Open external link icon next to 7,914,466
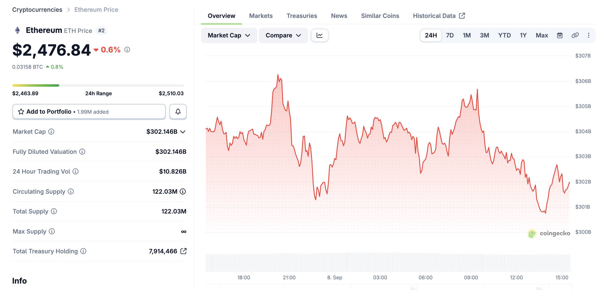The image size is (602, 290). [184, 251]
